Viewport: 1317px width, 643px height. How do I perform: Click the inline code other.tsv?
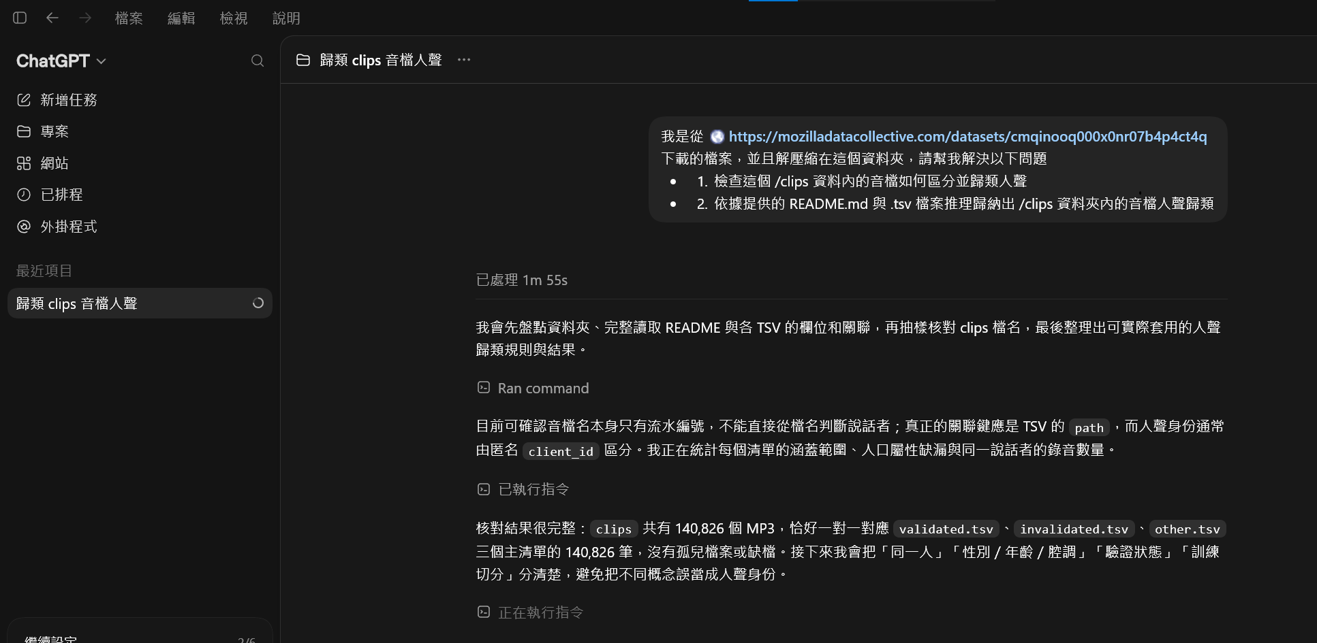1187,529
